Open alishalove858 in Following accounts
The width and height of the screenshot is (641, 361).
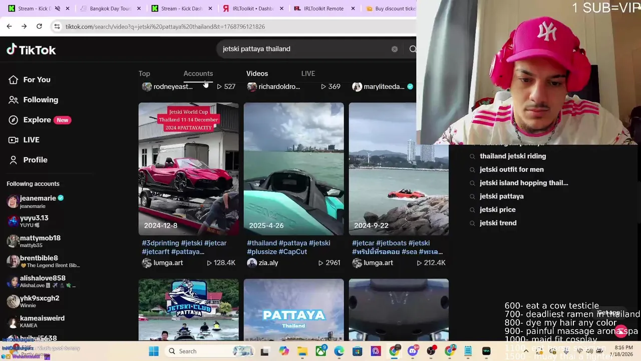[x=41, y=282]
